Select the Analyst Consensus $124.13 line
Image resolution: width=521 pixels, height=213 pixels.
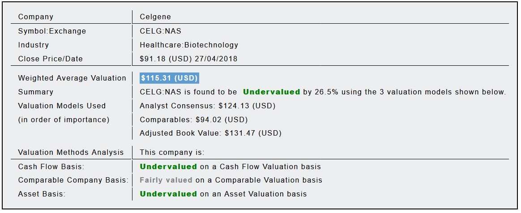pyautogui.click(x=207, y=106)
